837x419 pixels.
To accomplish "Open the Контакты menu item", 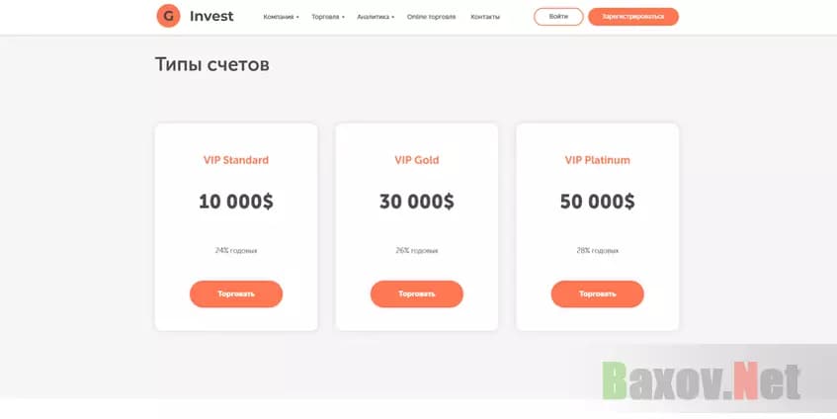I will coord(485,17).
